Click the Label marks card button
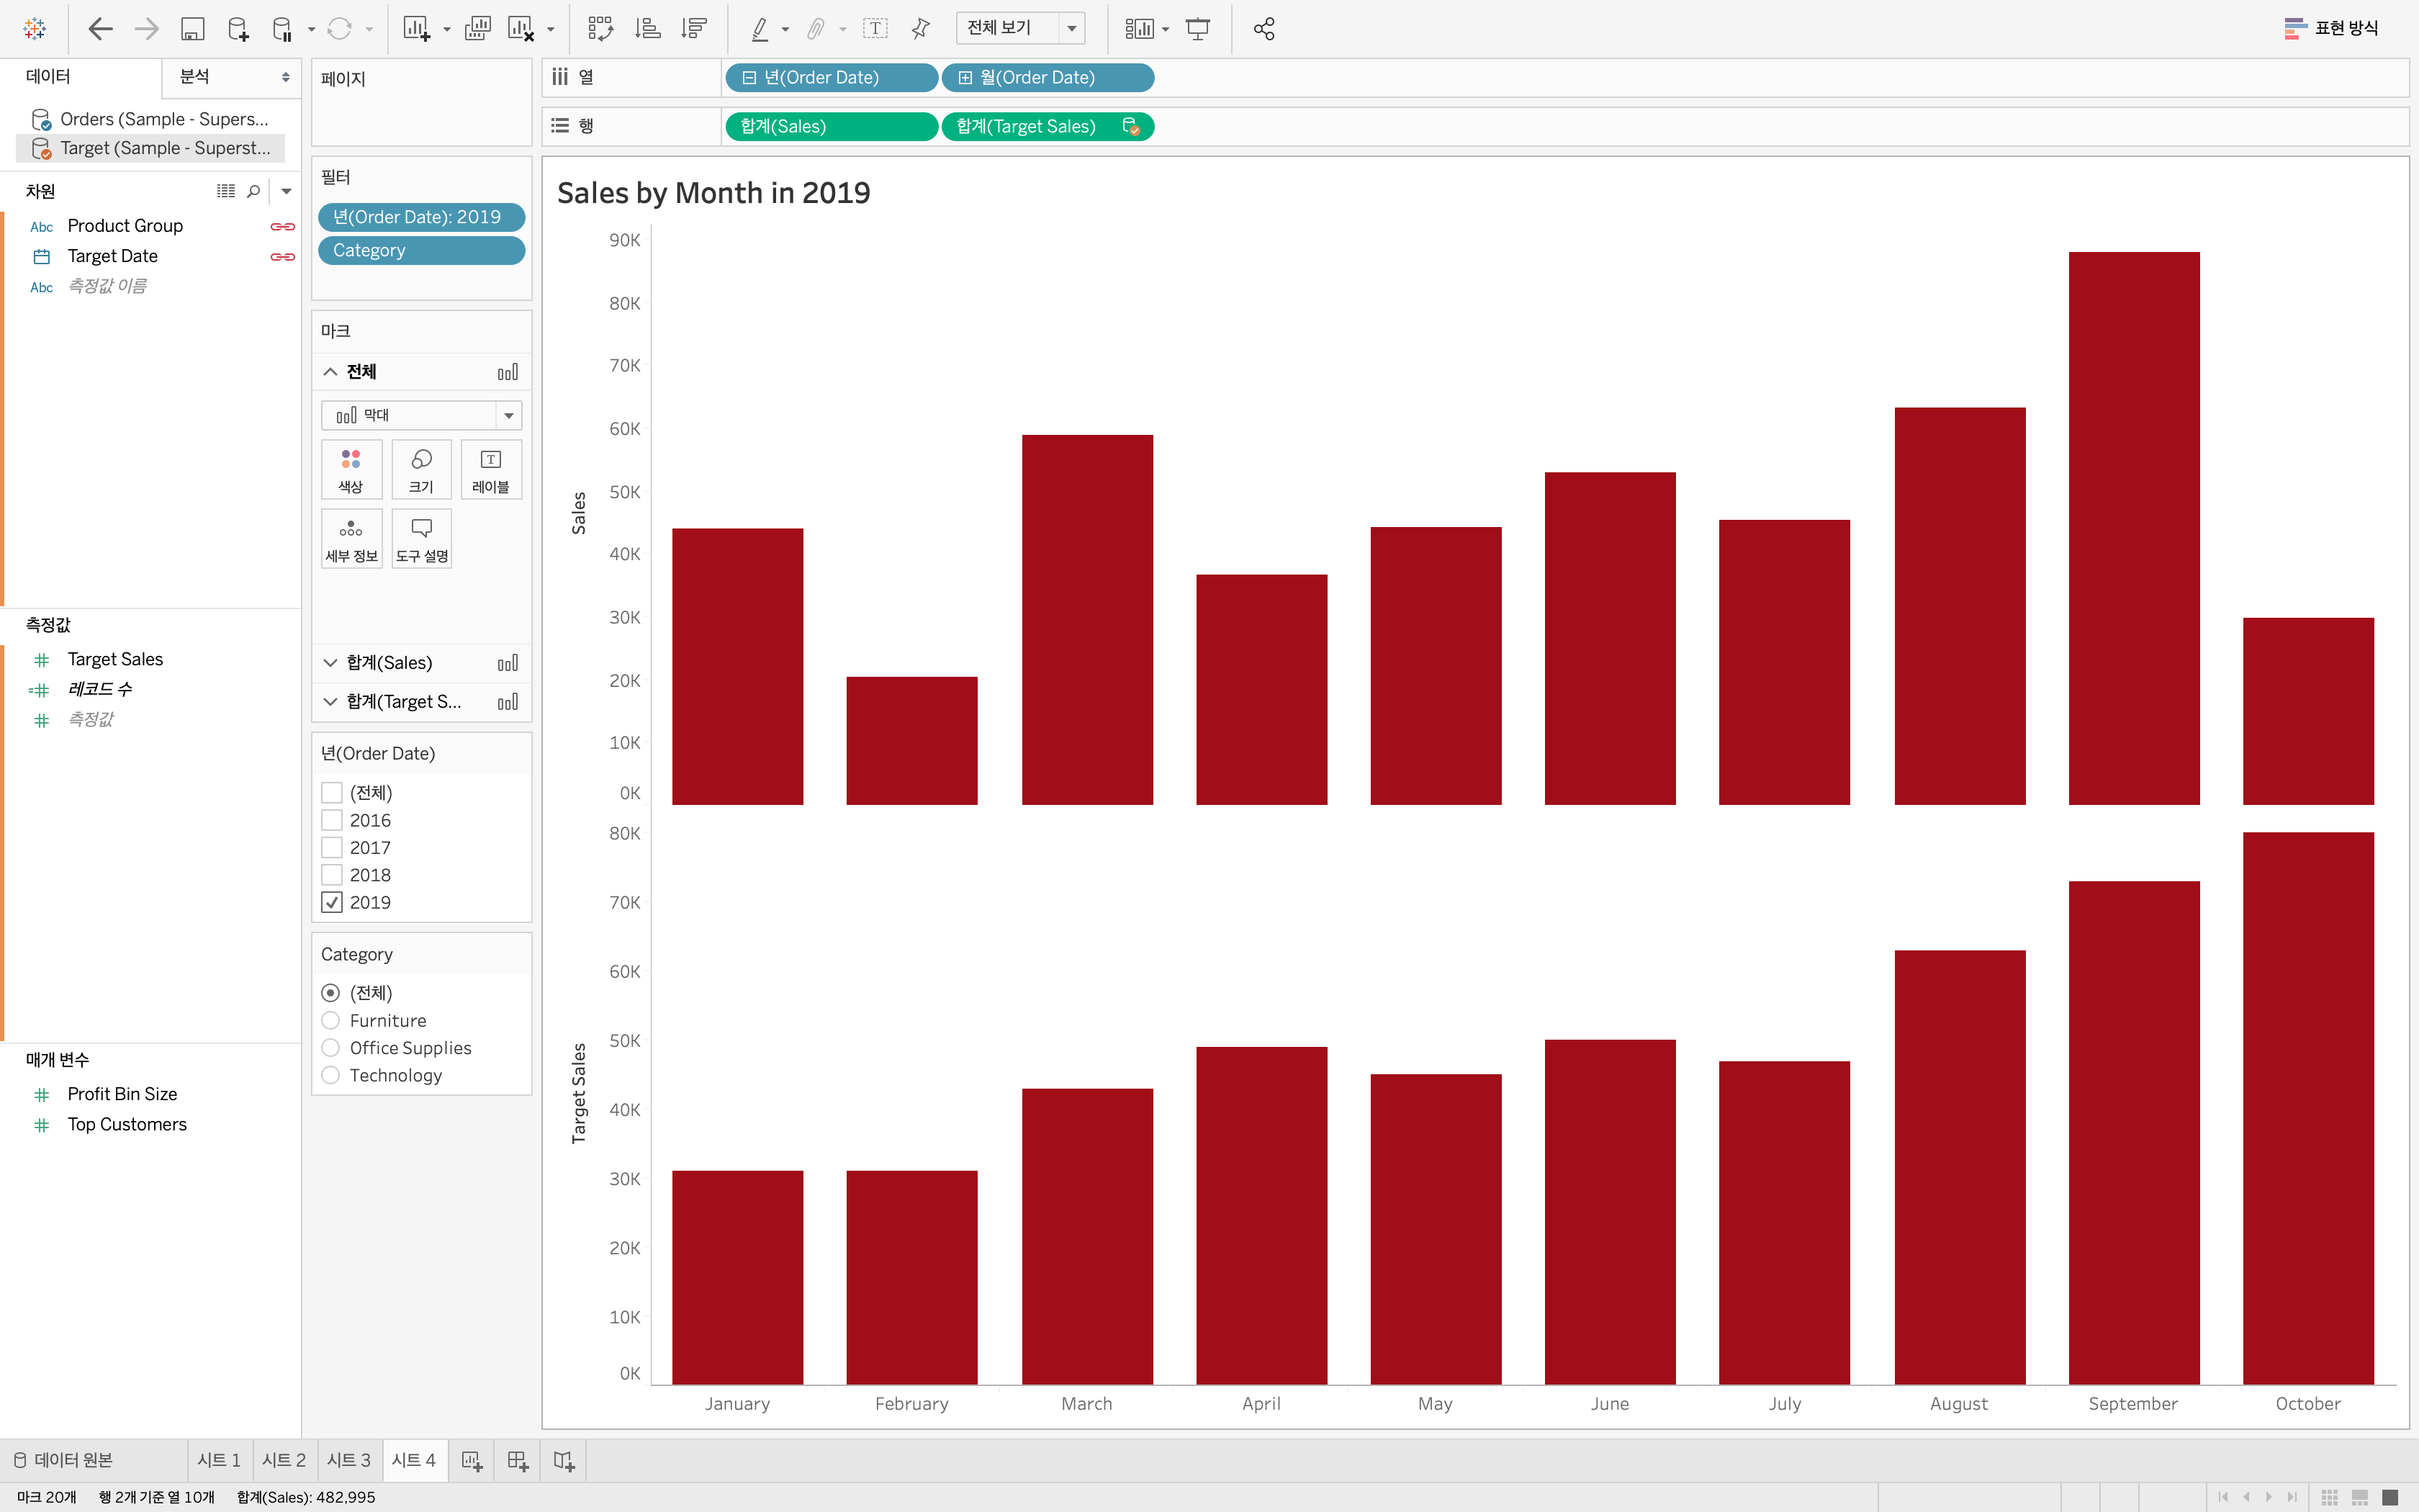Image resolution: width=2419 pixels, height=1512 pixels. point(490,469)
